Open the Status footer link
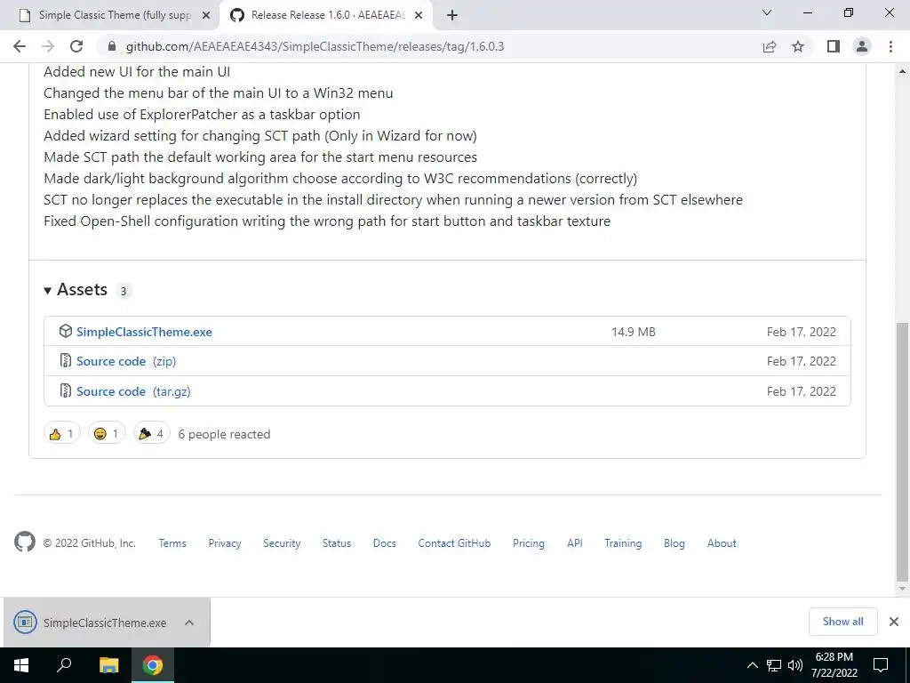The height and width of the screenshot is (683, 910). [337, 543]
